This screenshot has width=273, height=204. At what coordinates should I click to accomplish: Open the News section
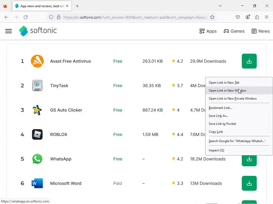pos(261,31)
